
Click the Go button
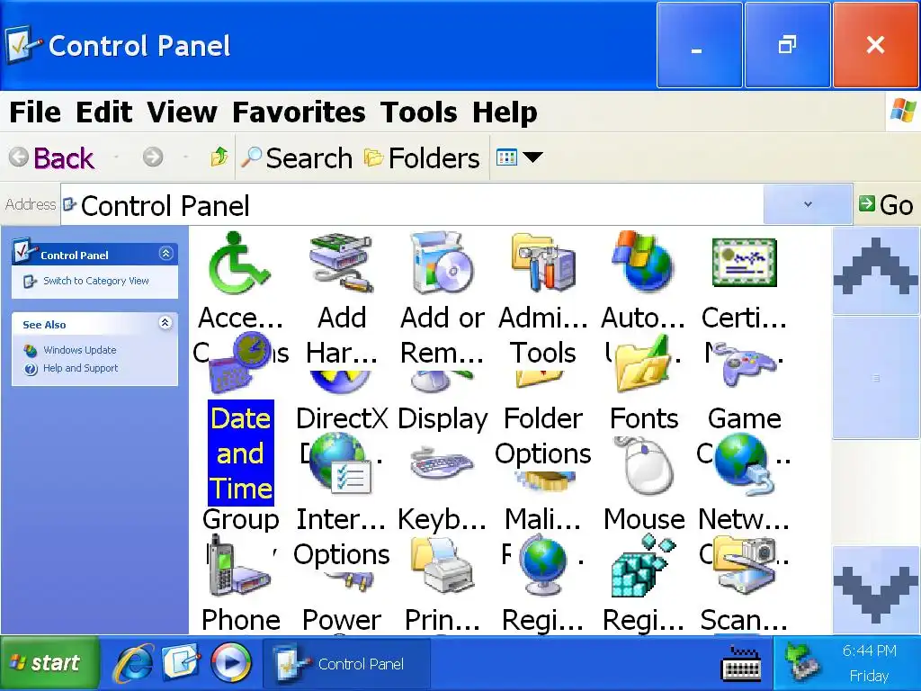coord(886,204)
